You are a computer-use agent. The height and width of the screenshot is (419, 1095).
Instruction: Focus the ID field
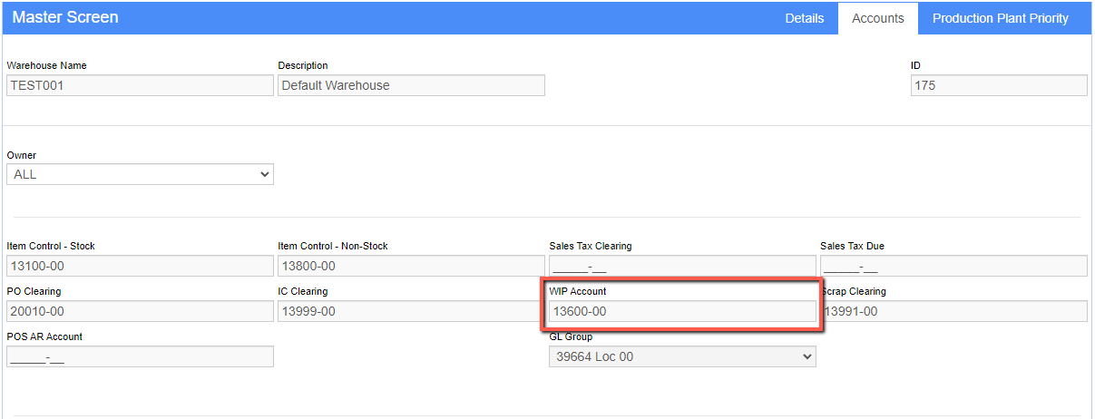click(x=999, y=85)
